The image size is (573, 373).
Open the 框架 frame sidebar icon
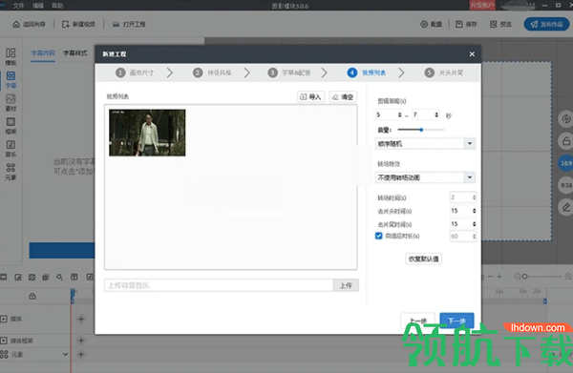(x=11, y=126)
